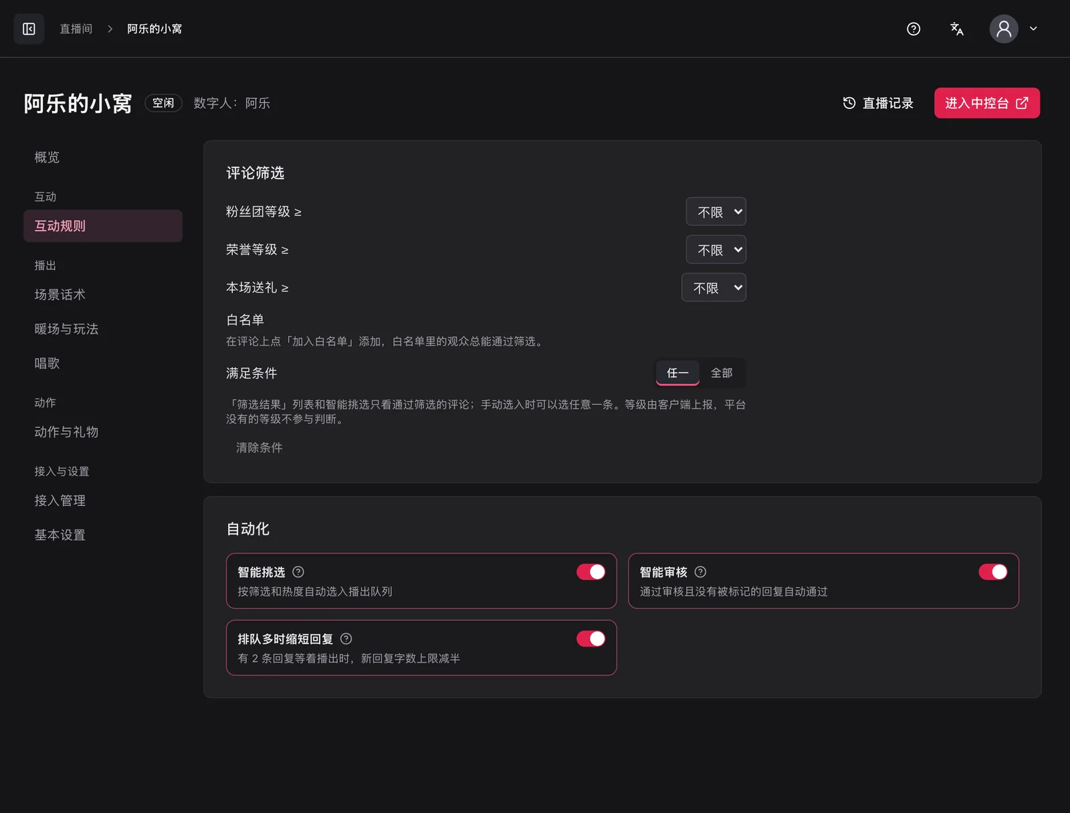Click the 自动化 section heading
Viewport: 1070px width, 813px height.
click(x=248, y=529)
